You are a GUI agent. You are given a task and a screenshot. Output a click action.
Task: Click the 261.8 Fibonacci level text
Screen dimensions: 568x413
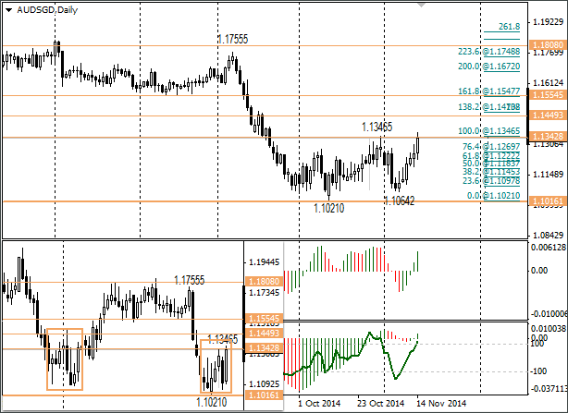509,27
